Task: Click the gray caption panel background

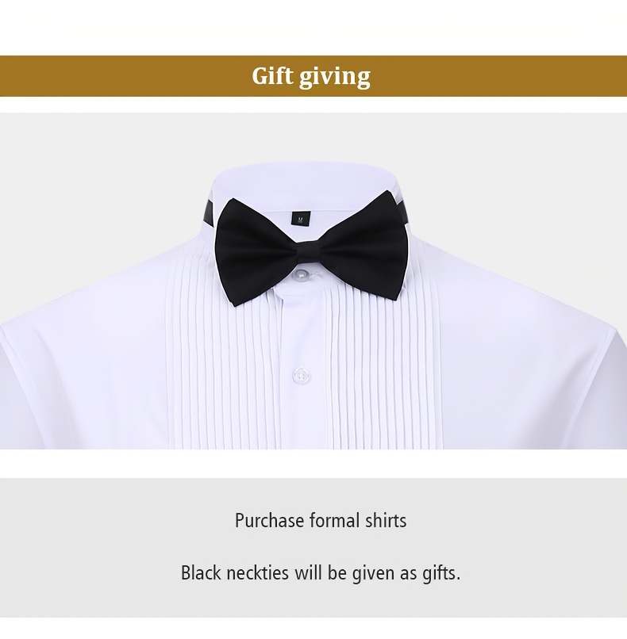Action: pos(313,547)
